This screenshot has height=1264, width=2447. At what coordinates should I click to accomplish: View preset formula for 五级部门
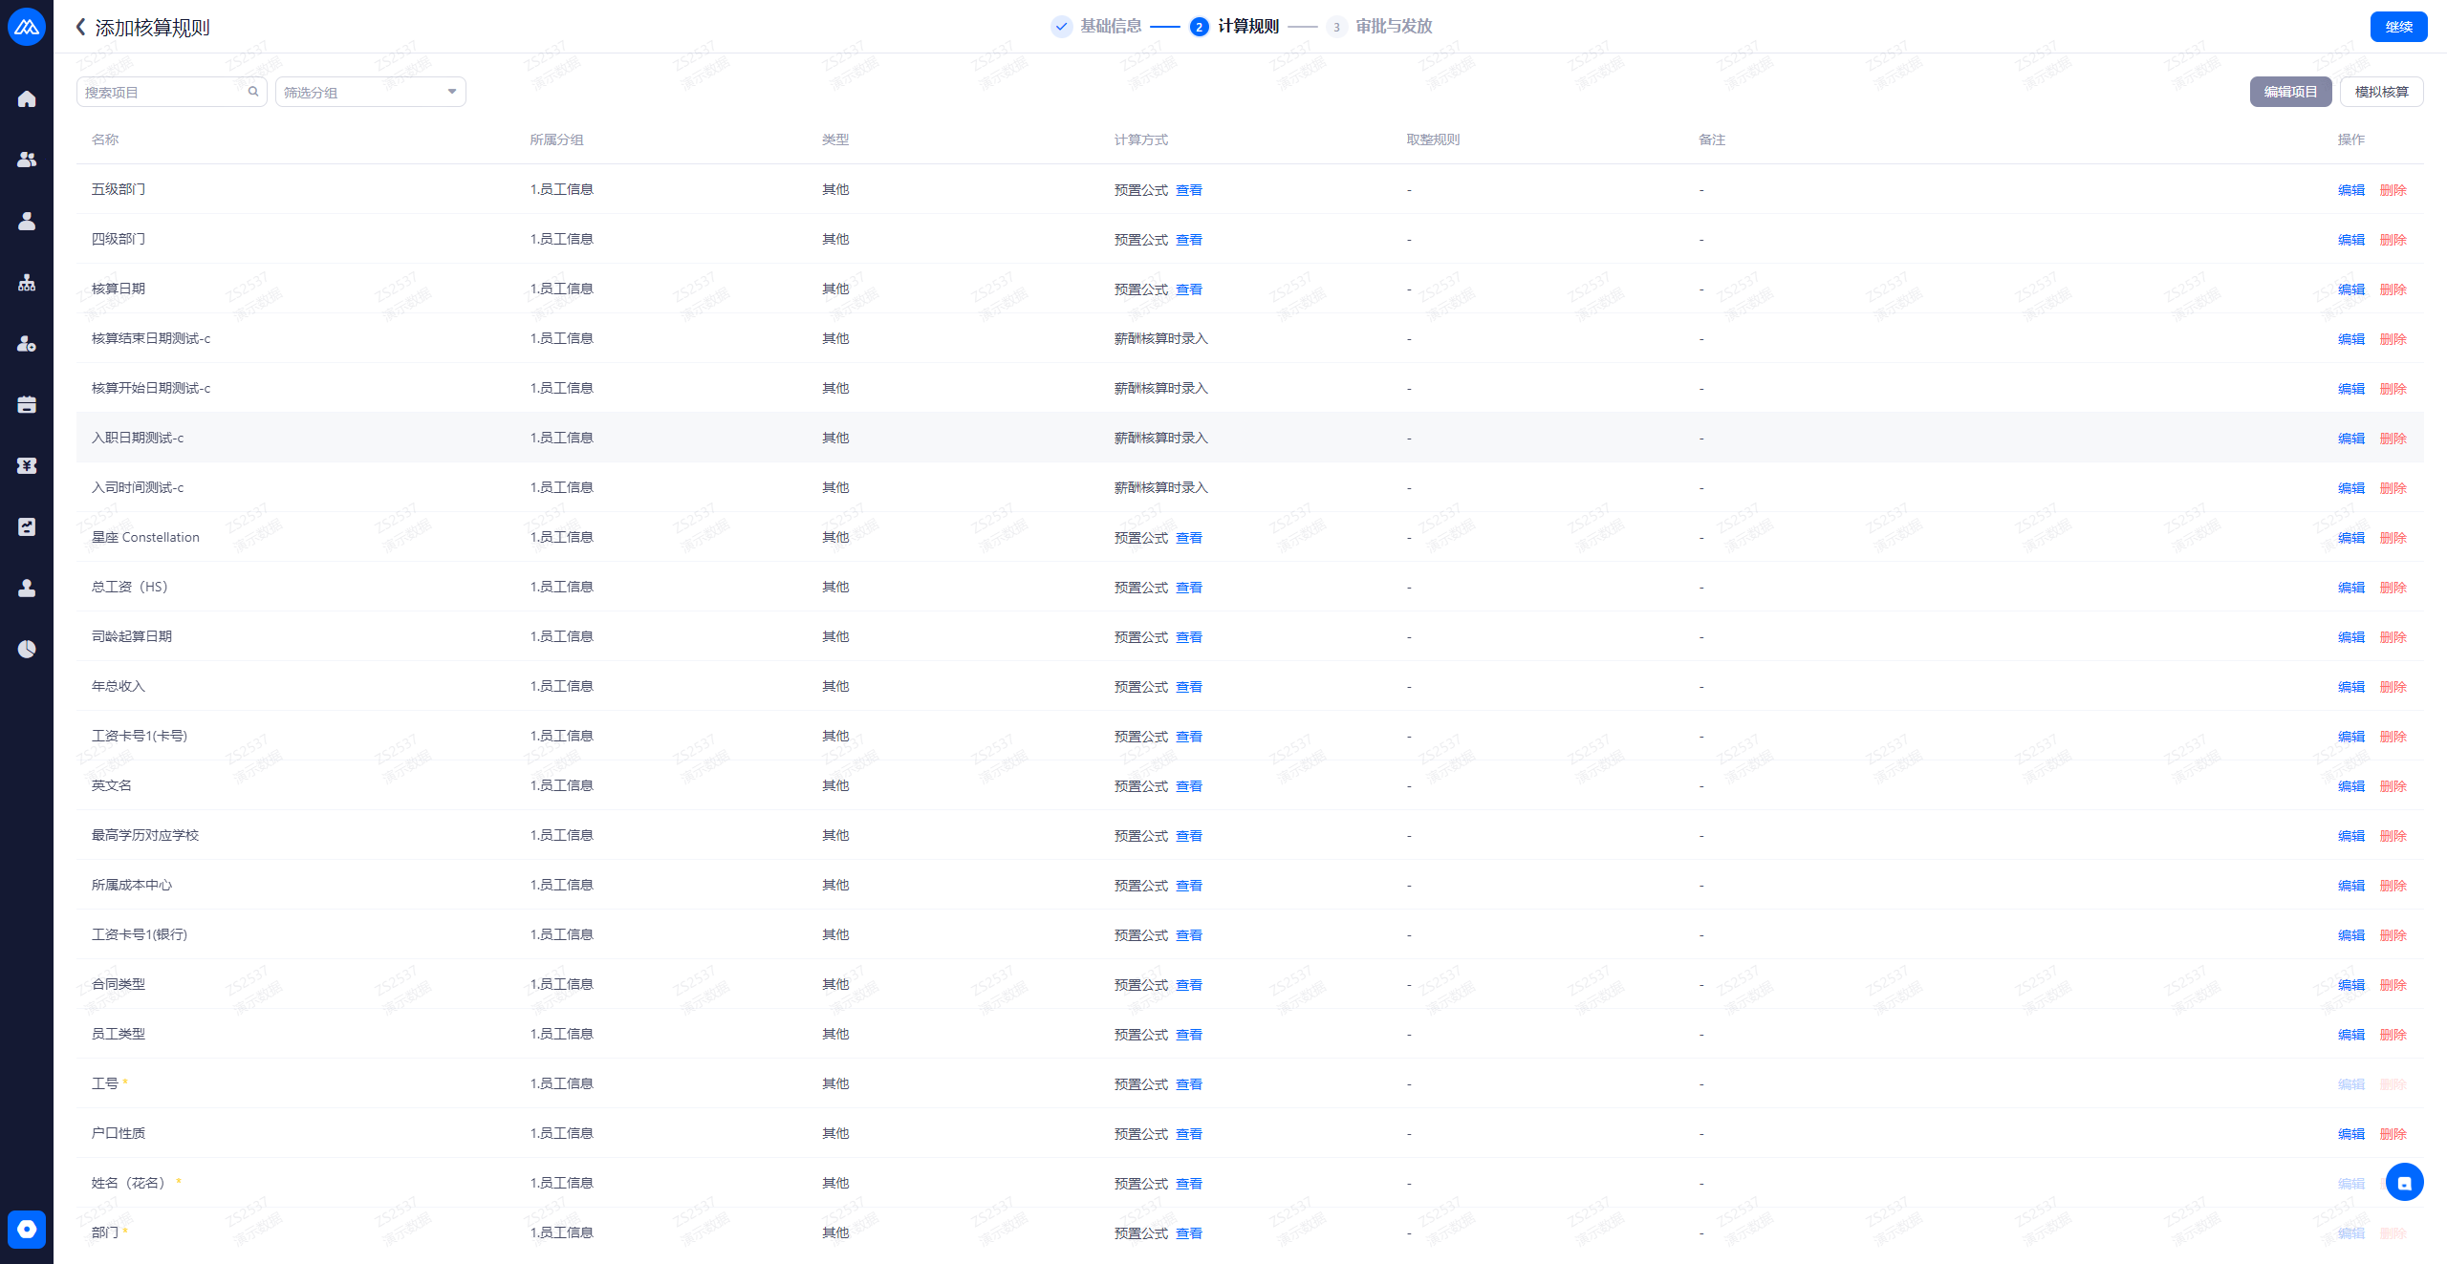(x=1188, y=190)
